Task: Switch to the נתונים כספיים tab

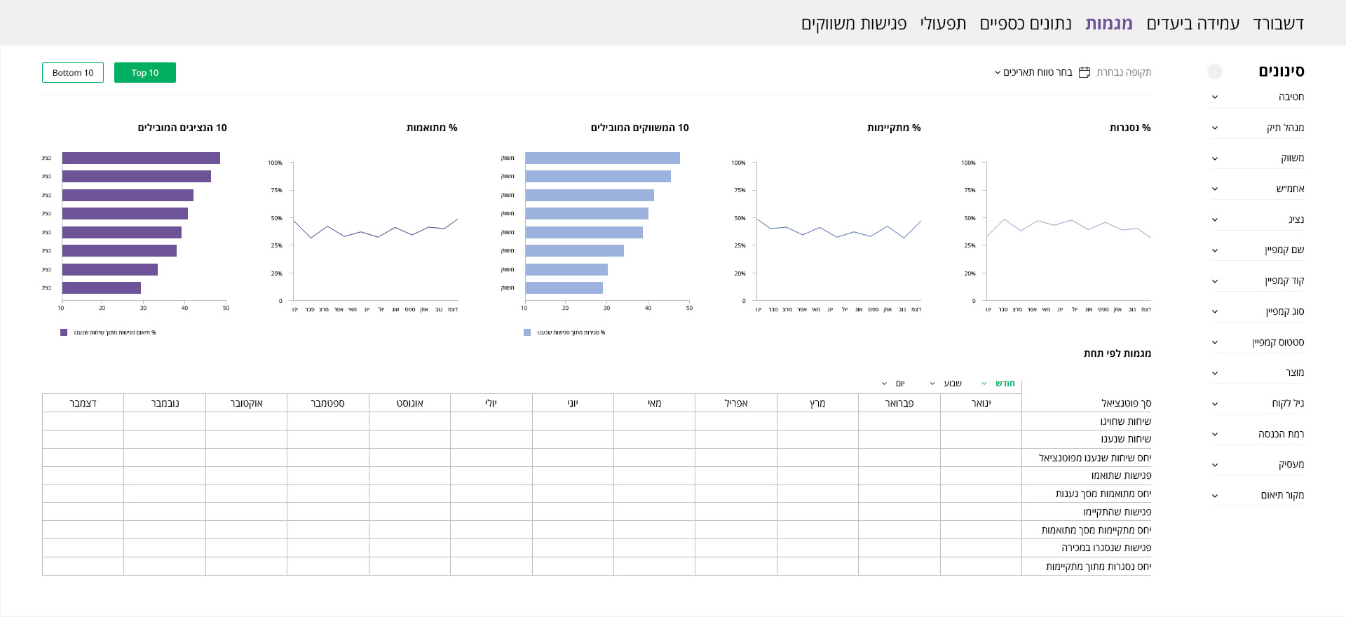Action: tap(1026, 24)
